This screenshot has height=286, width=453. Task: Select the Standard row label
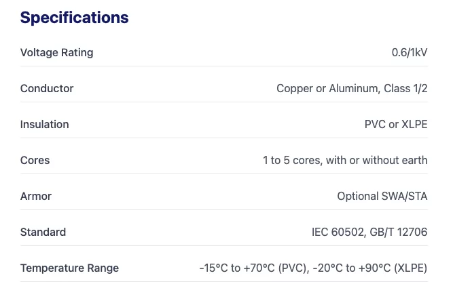click(43, 232)
